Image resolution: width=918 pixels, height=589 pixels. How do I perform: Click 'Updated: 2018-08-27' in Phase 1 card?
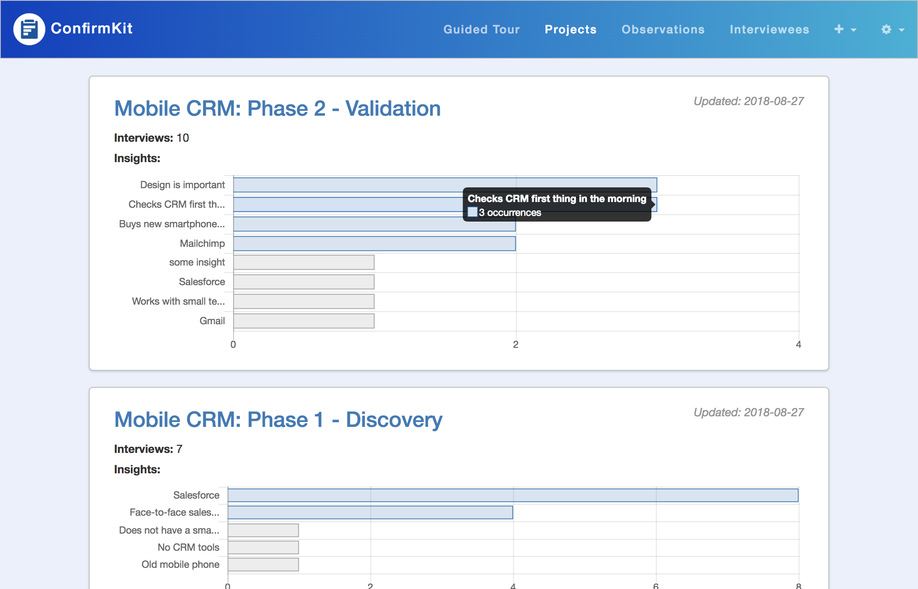pos(748,413)
